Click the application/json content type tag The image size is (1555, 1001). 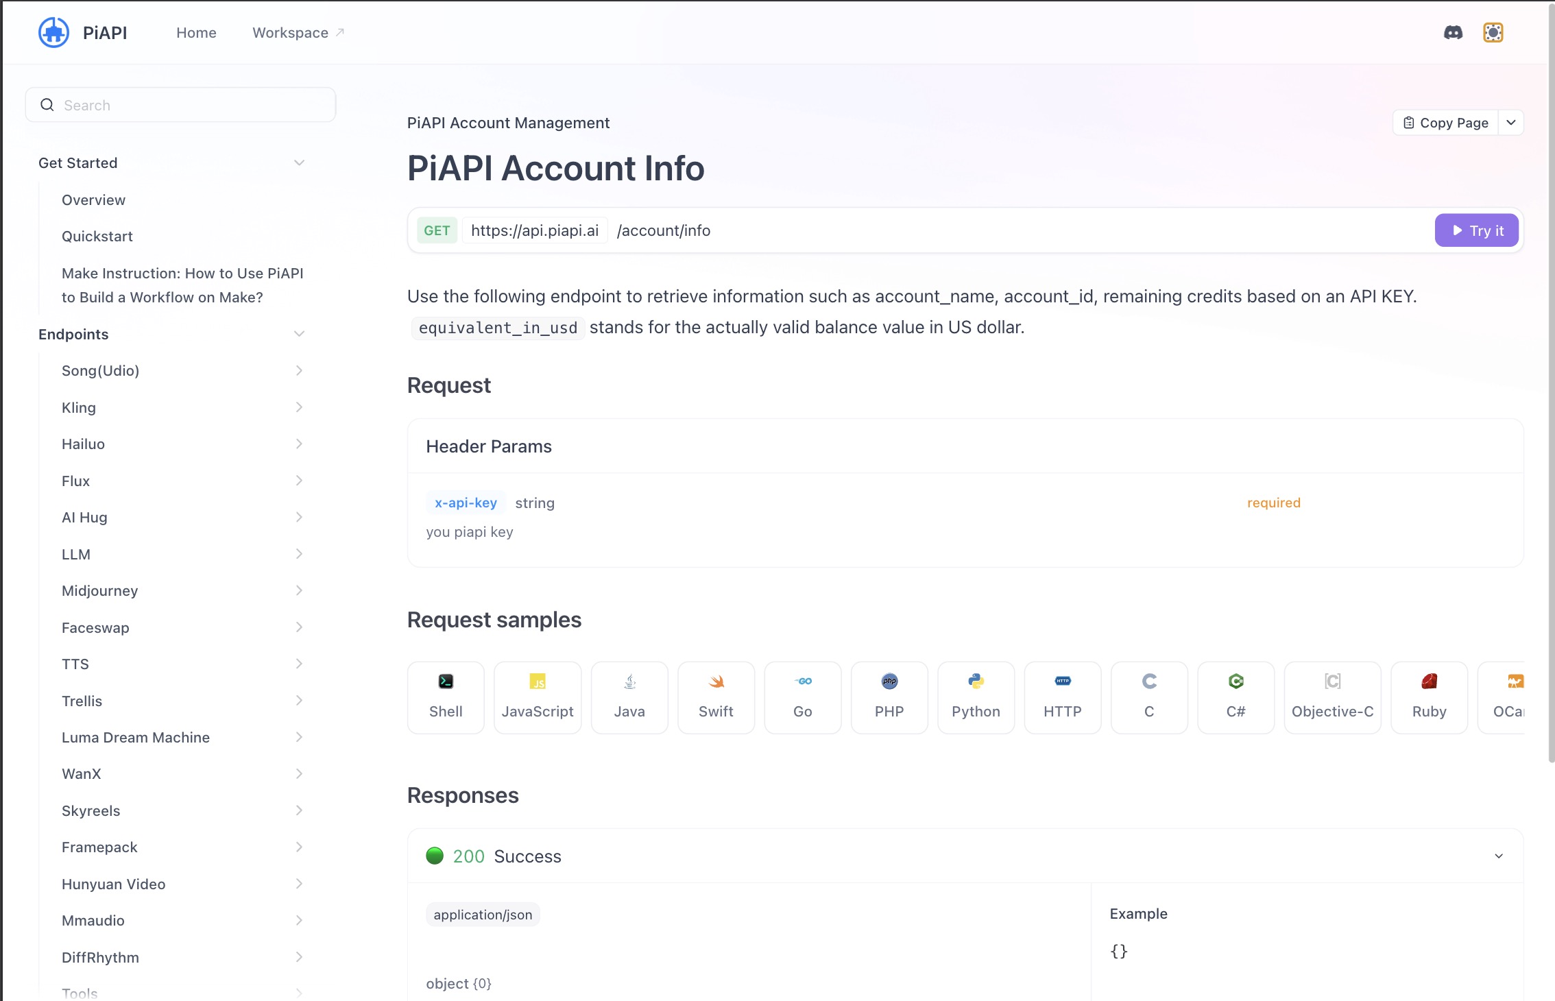coord(483,915)
